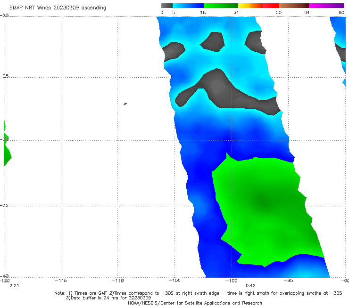Click the '64' label under the color bar
The width and height of the screenshot is (349, 306).
click(x=307, y=12)
